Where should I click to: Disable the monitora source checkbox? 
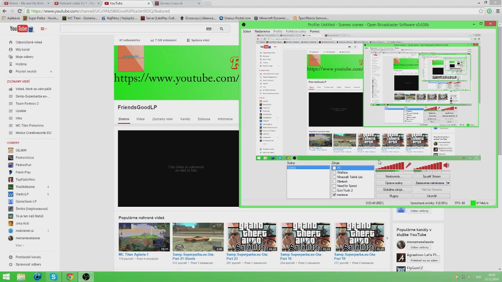click(334, 195)
